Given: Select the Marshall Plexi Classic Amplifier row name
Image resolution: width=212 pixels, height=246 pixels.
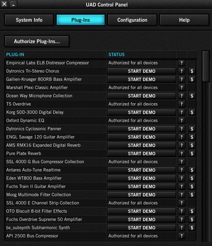Looking at the screenshot, I should point(37,88).
